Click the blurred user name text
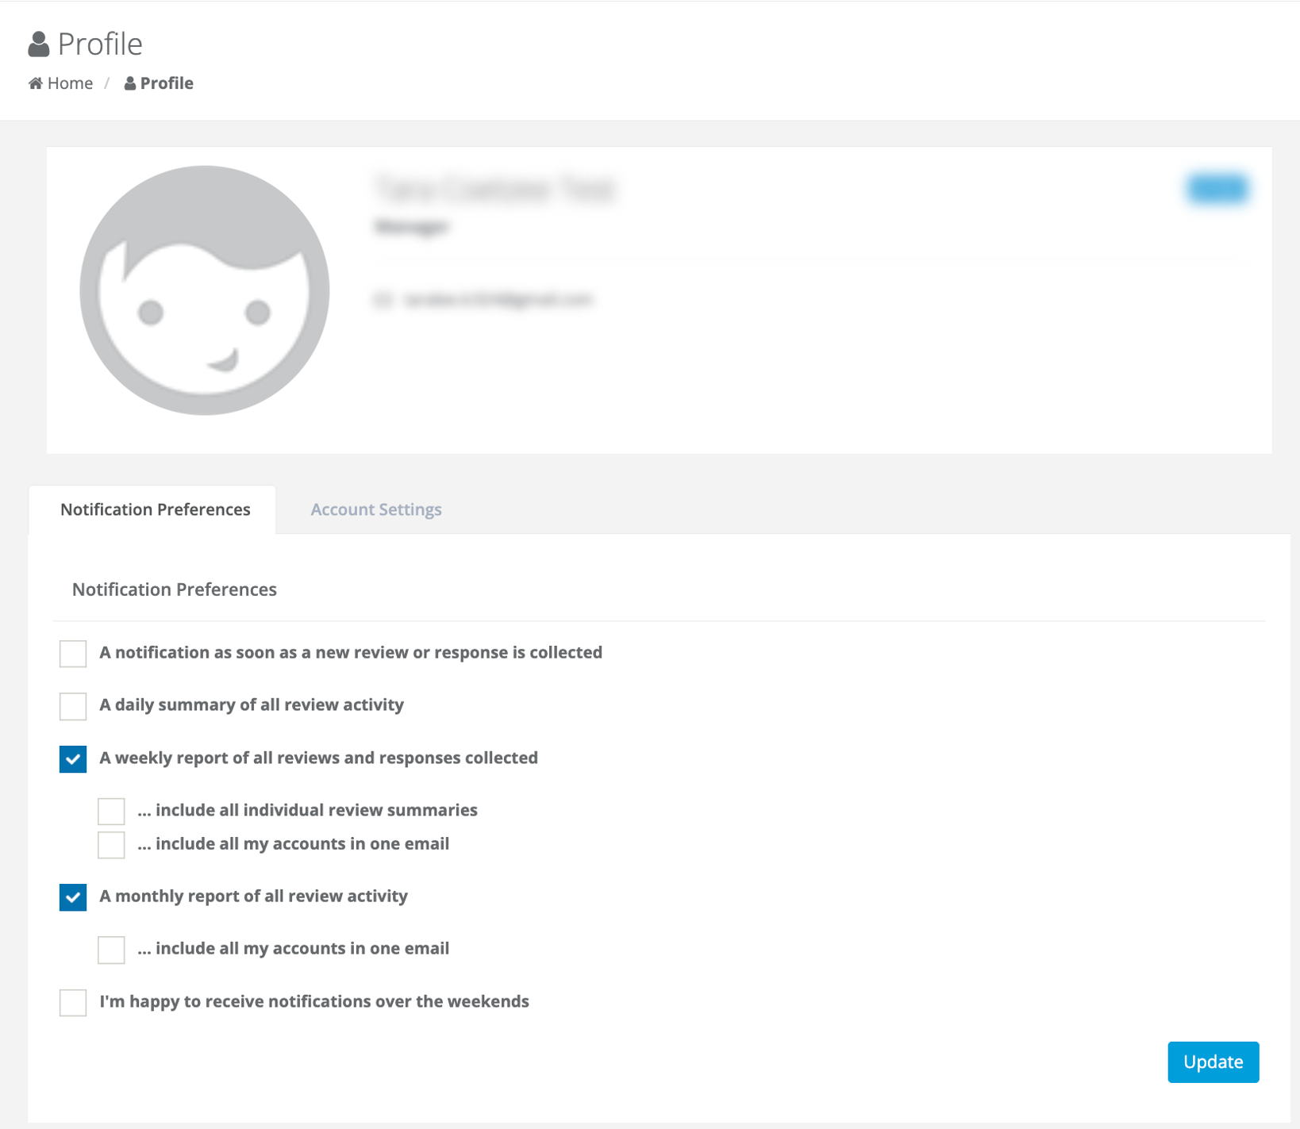1300x1129 pixels. pyautogui.click(x=496, y=190)
